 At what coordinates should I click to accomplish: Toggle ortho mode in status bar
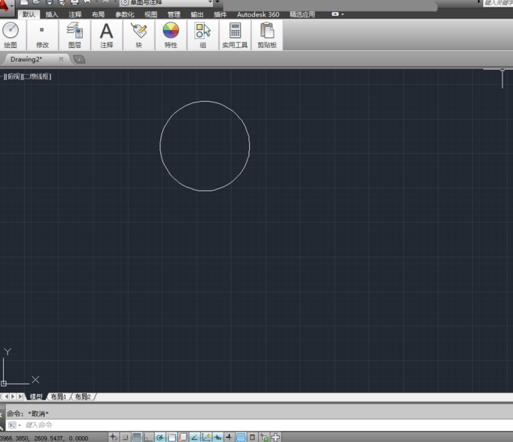click(148, 437)
